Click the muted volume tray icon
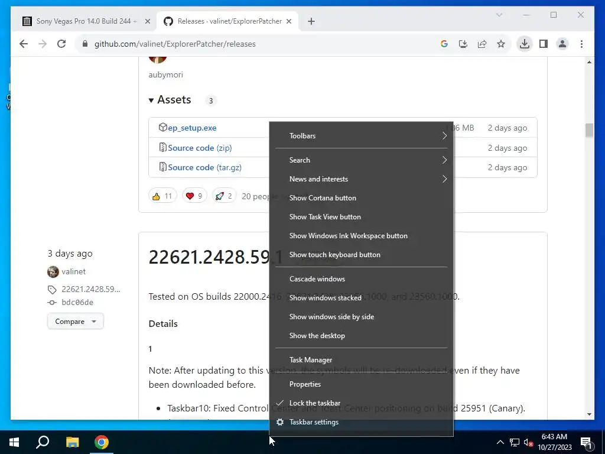The height and width of the screenshot is (454, 605). pyautogui.click(x=529, y=442)
